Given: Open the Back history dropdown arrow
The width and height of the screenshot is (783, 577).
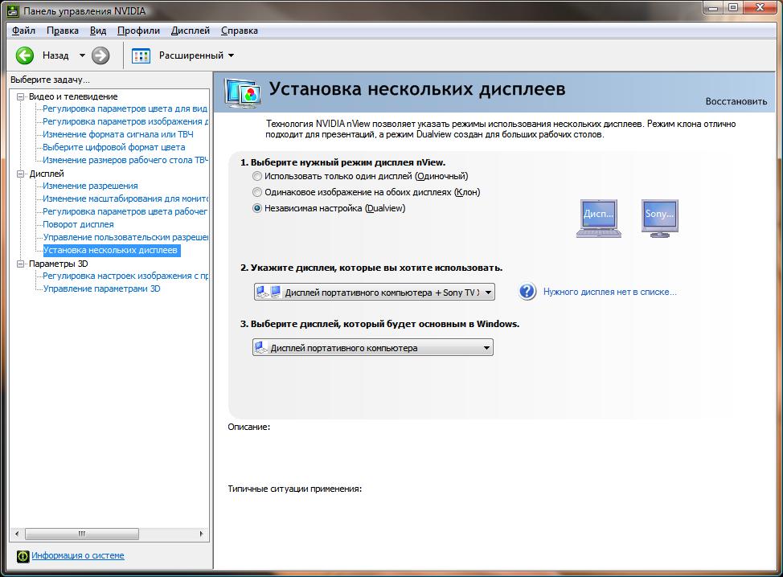Looking at the screenshot, I should pyautogui.click(x=82, y=55).
